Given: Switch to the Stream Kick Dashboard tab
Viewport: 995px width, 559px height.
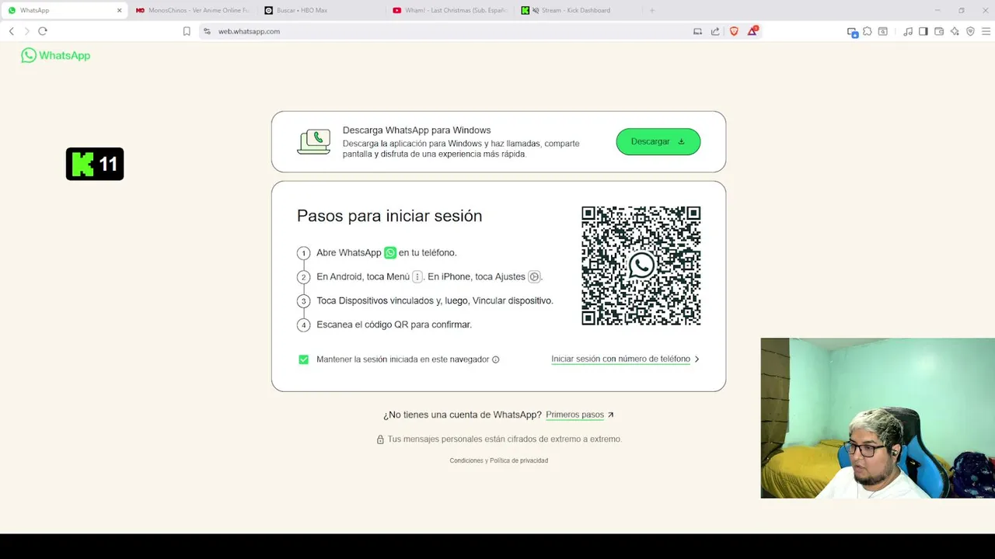Looking at the screenshot, I should (x=577, y=10).
